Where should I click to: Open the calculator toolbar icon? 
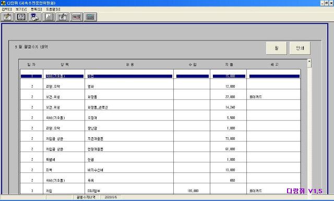coord(90,17)
